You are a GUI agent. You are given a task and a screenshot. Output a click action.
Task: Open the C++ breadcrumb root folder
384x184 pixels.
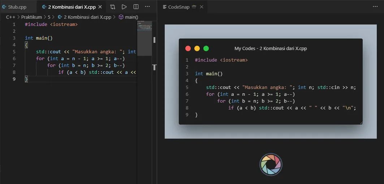(x=11, y=17)
